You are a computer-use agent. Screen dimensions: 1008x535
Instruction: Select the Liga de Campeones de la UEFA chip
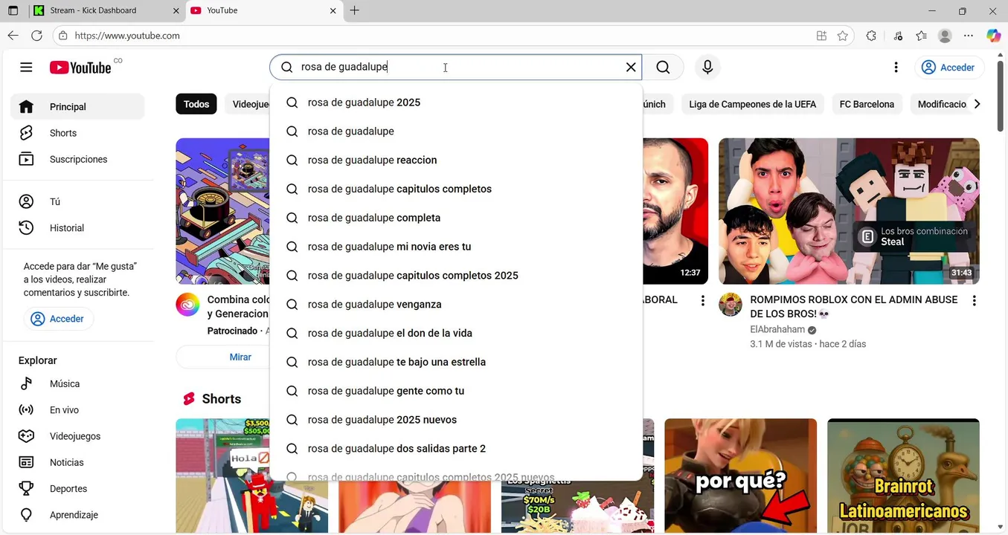pyautogui.click(x=752, y=104)
